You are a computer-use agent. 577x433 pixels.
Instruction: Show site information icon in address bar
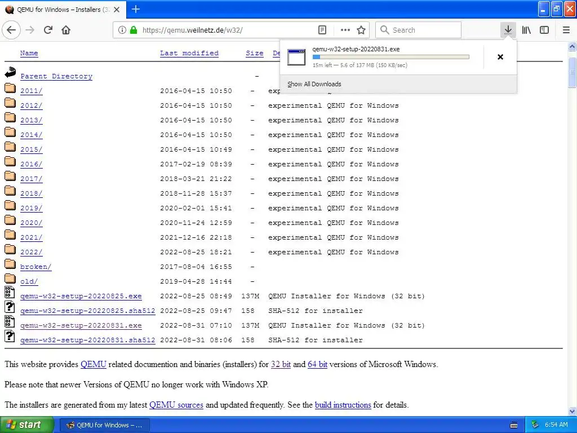122,30
